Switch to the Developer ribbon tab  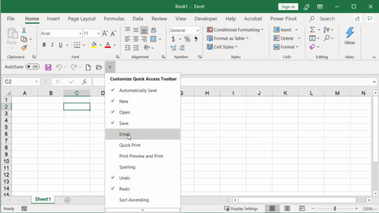(x=205, y=18)
